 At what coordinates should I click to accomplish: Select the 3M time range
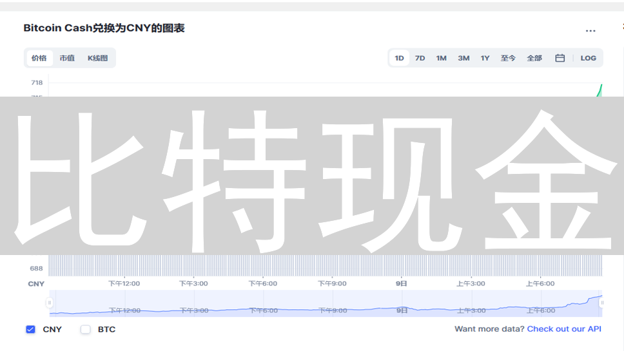click(463, 58)
